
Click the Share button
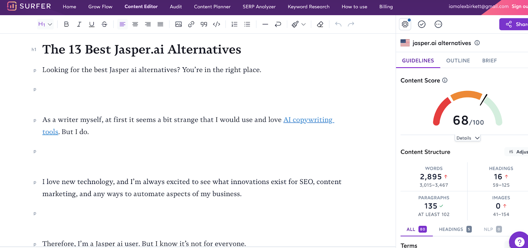point(514,24)
